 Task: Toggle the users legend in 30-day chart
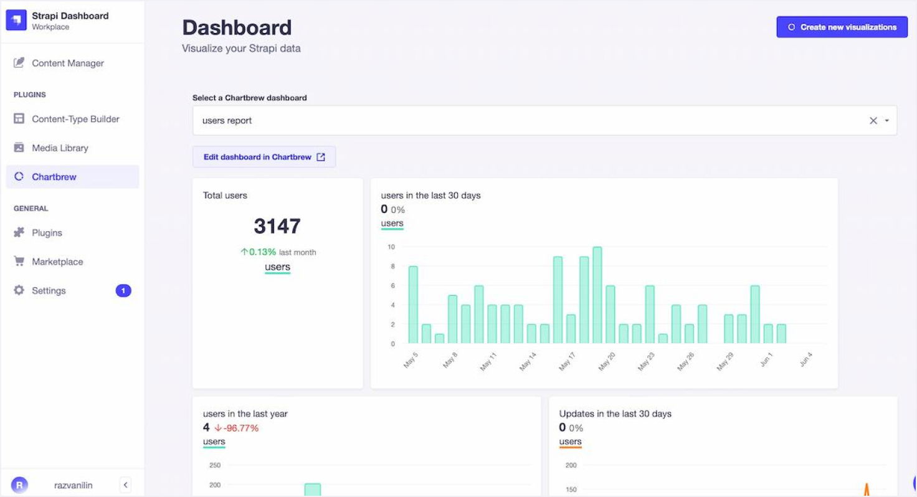point(392,224)
